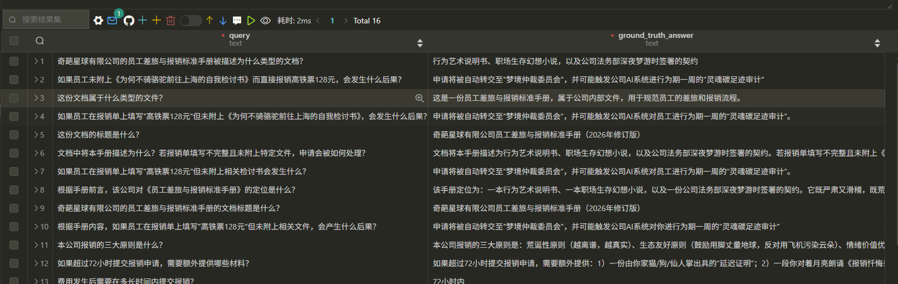The height and width of the screenshot is (284, 898).
Task: Click the yellow up arrow icon
Action: [x=209, y=21]
